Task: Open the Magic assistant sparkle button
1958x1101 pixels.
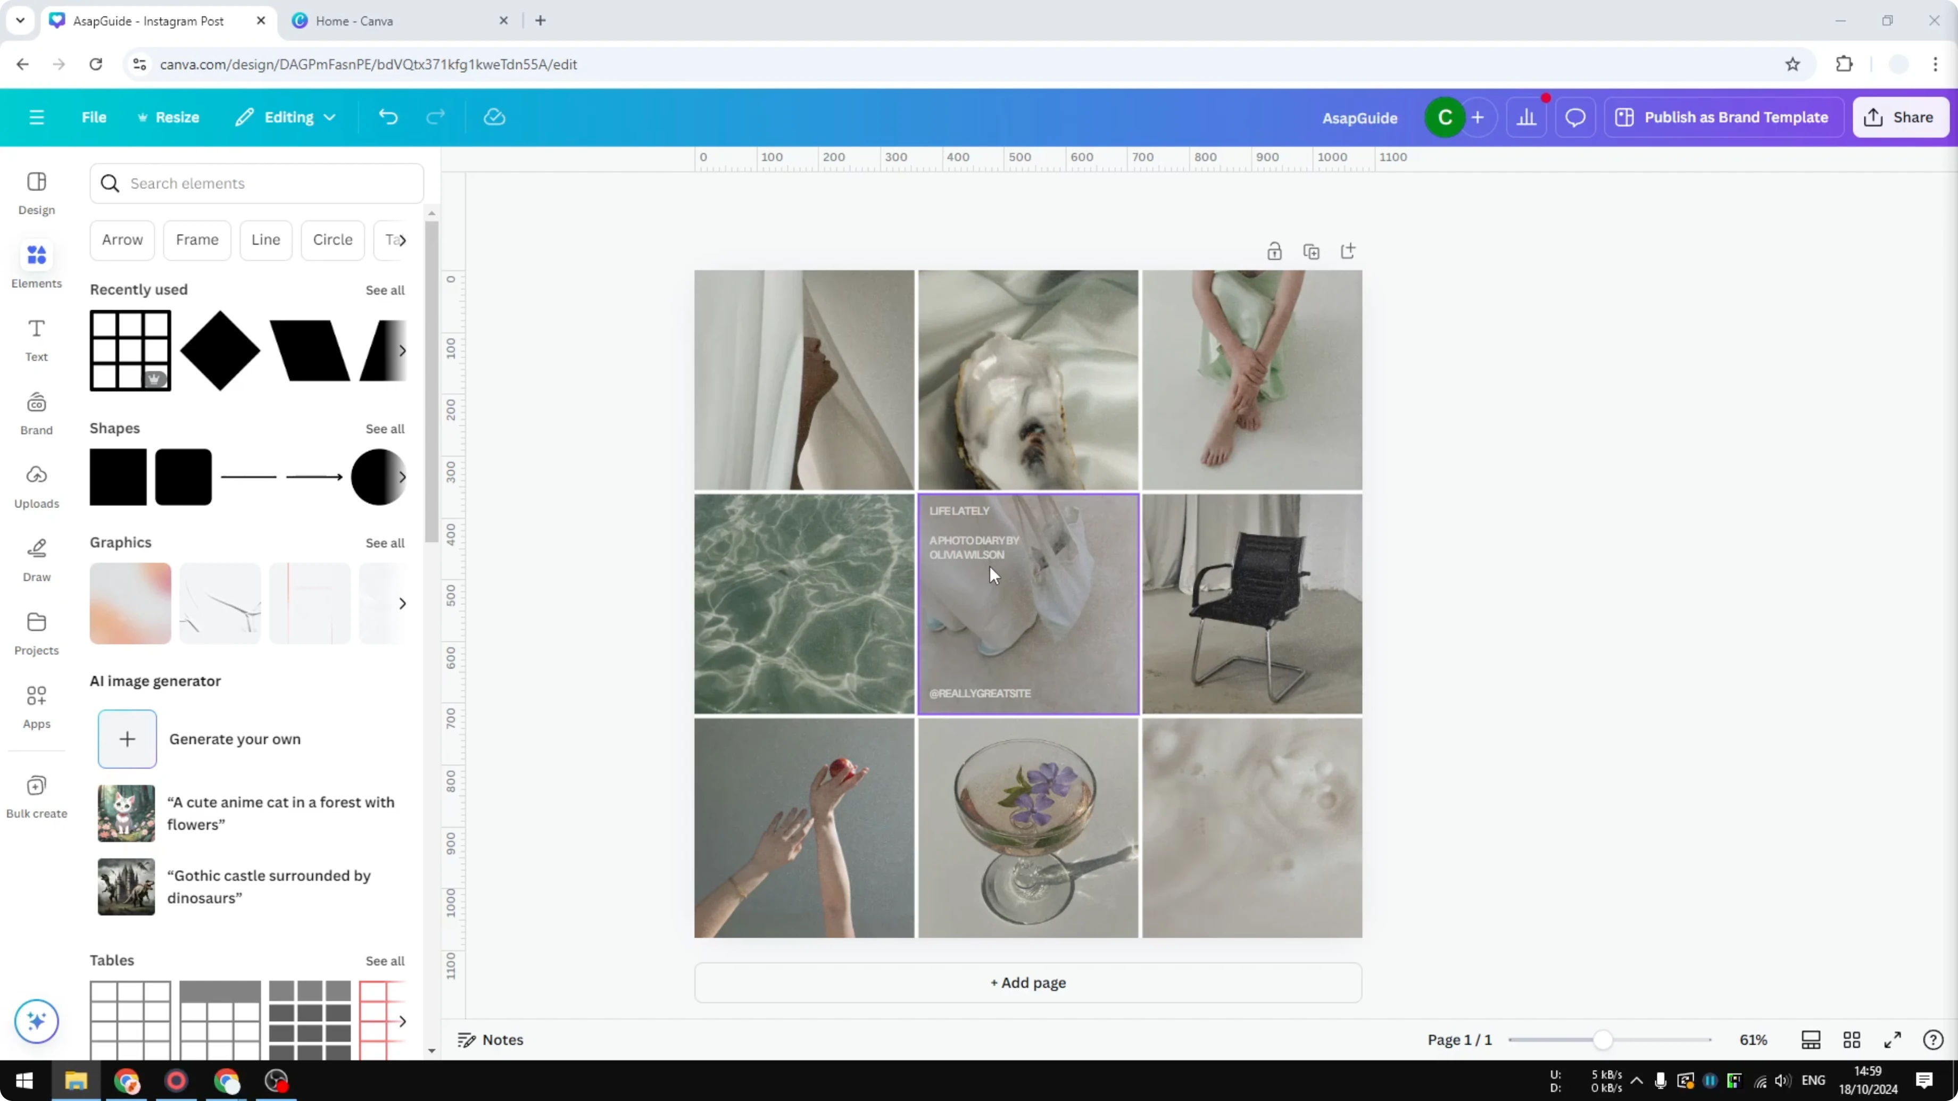Action: point(36,1021)
